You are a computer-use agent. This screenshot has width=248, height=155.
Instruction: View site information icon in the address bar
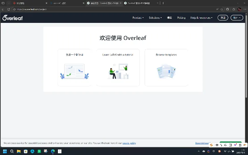14,9
